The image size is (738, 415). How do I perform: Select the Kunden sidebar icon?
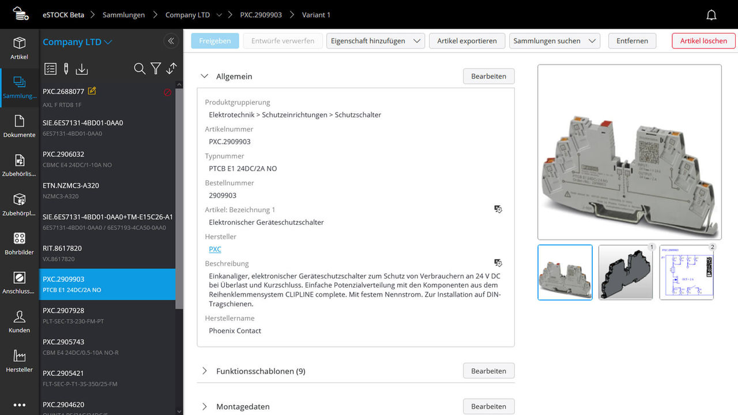pyautogui.click(x=19, y=320)
